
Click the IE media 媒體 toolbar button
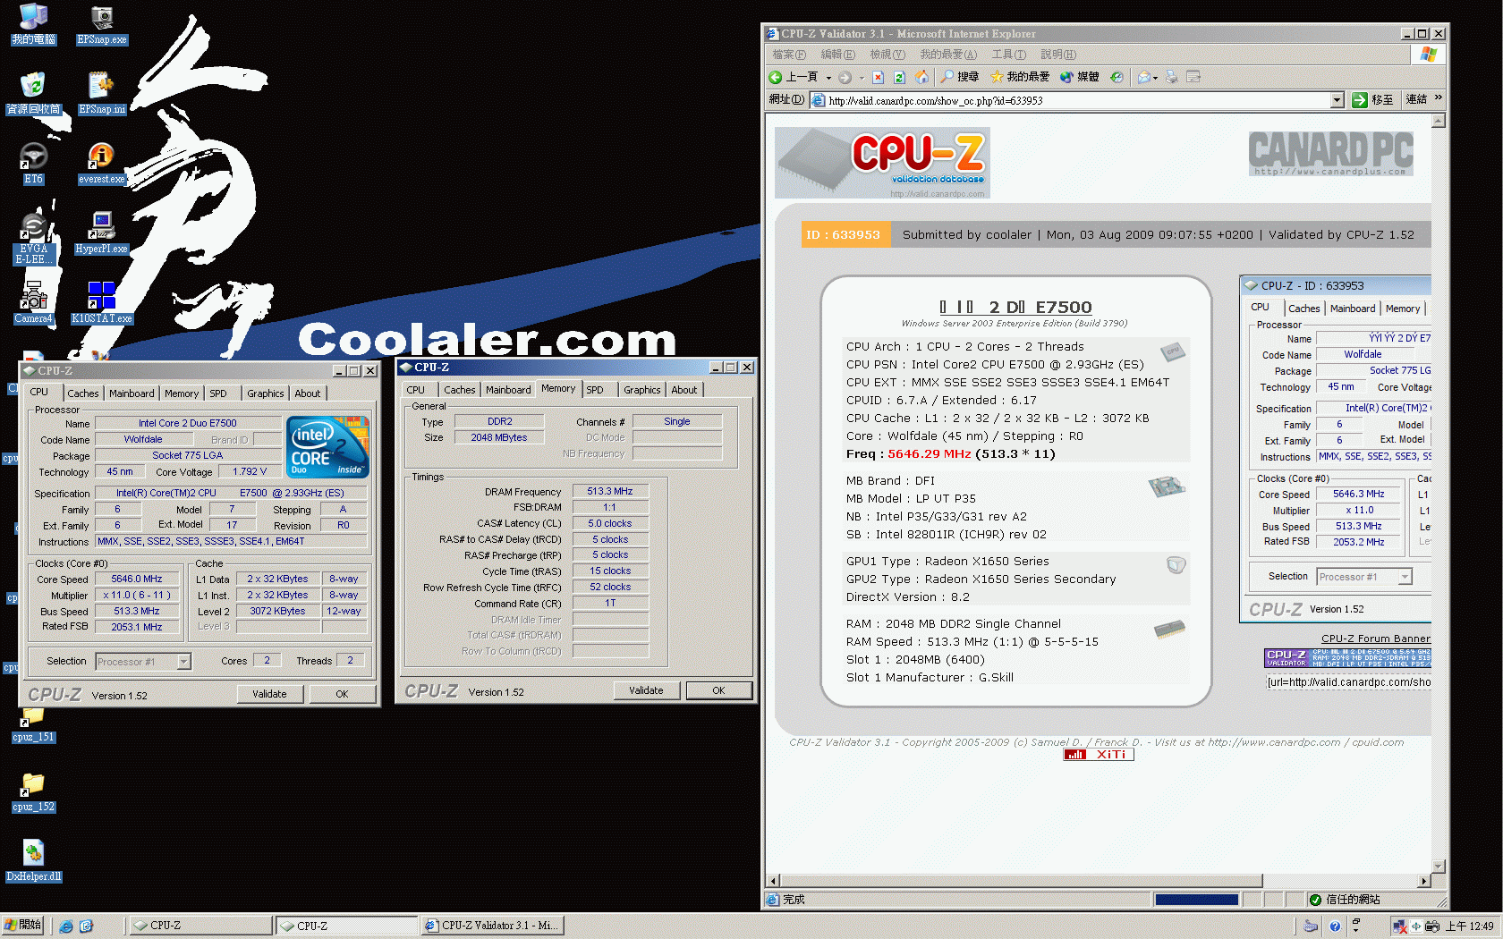[x=1080, y=77]
